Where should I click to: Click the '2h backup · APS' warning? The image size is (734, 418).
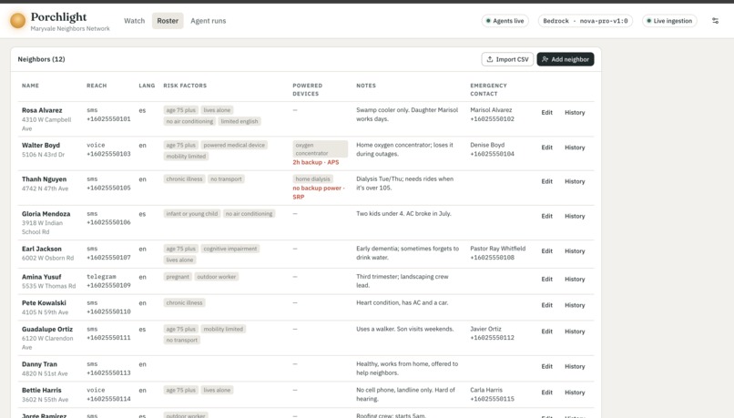coord(316,162)
